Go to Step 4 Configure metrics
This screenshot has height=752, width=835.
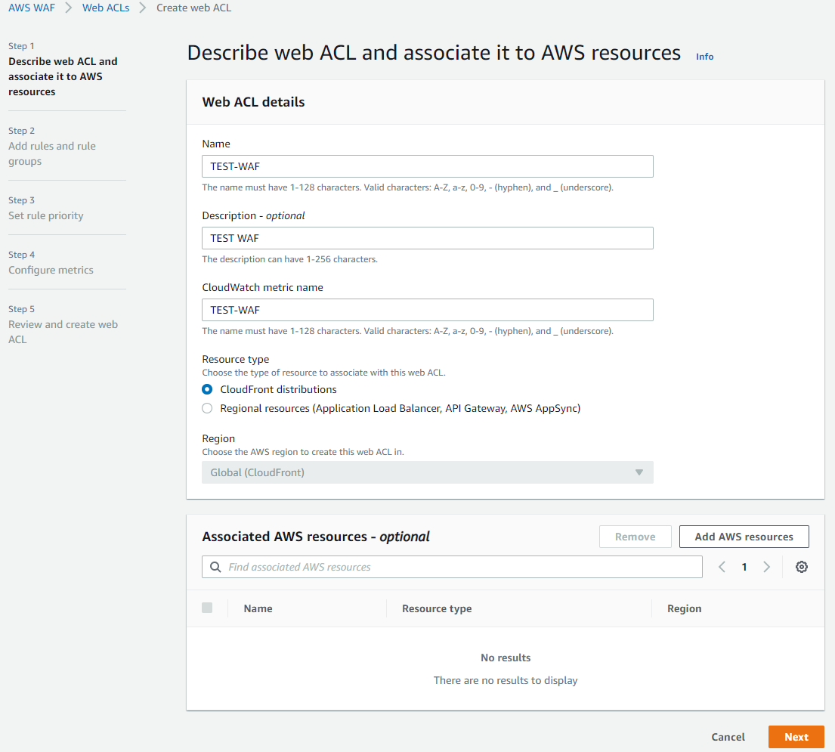(51, 270)
